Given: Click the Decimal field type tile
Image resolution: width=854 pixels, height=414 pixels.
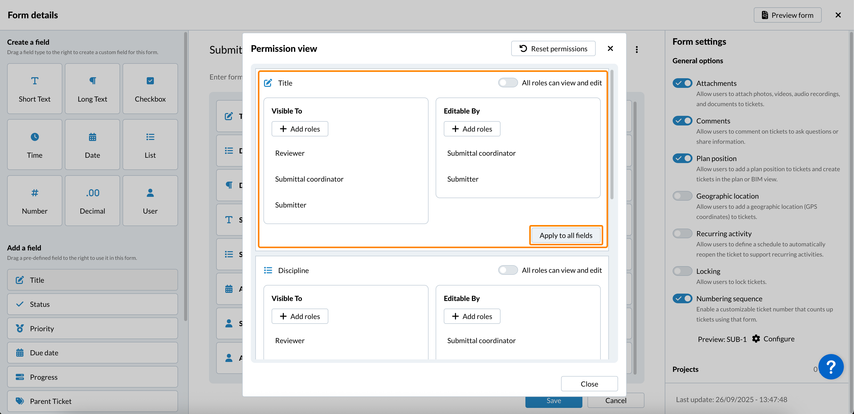Looking at the screenshot, I should (x=92, y=201).
